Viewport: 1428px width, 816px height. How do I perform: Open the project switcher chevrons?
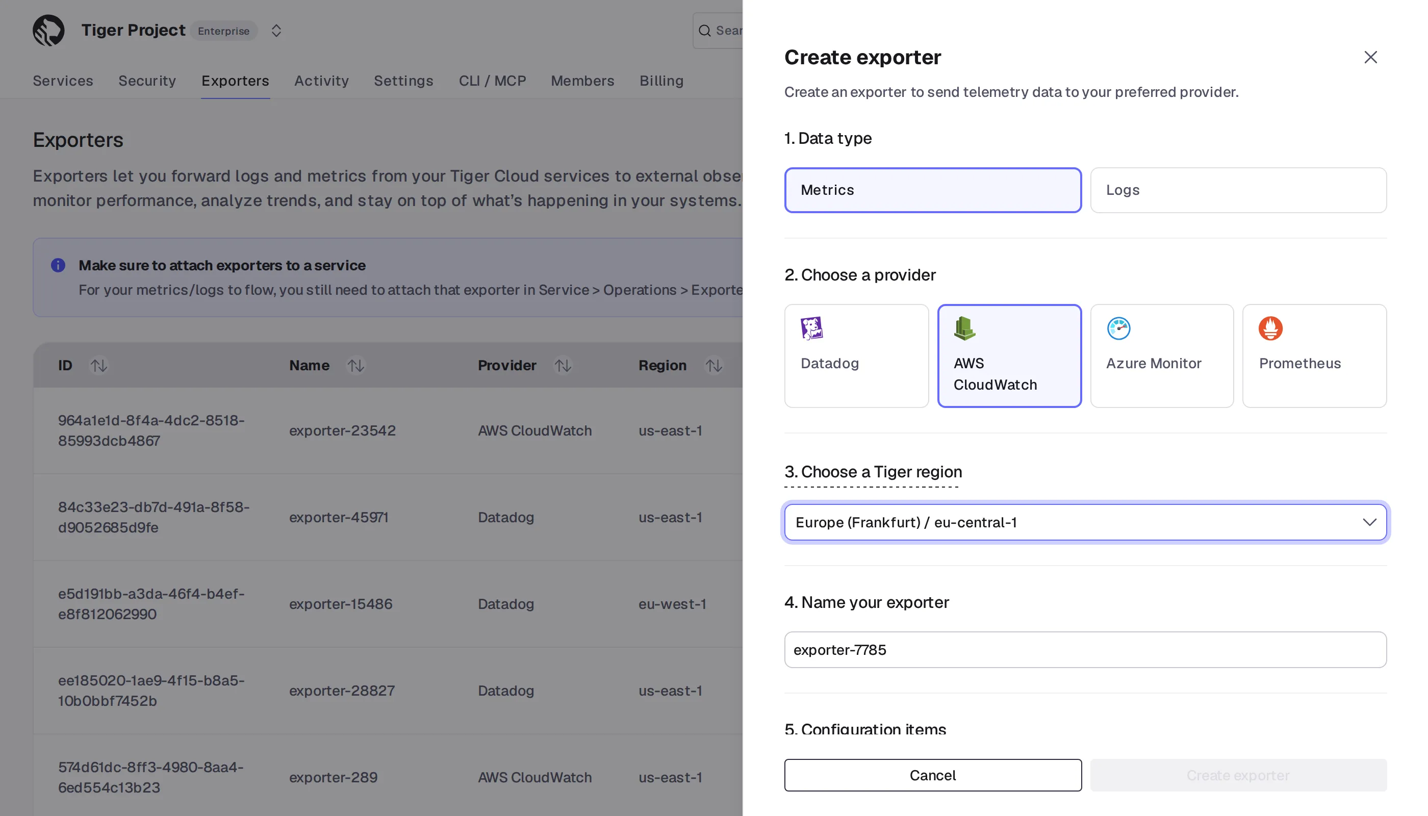pos(276,30)
